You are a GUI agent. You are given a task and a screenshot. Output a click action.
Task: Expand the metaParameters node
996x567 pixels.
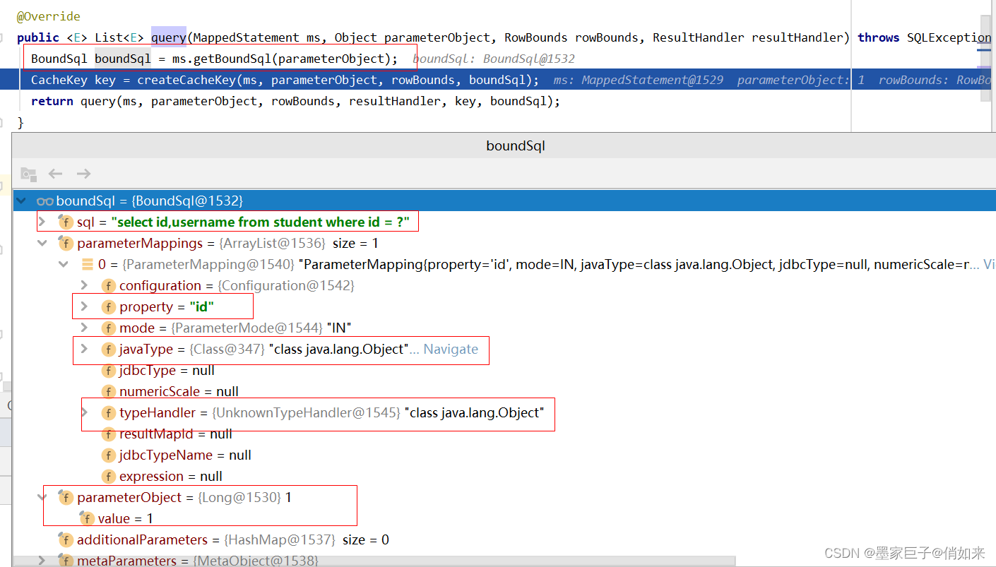click(x=42, y=561)
